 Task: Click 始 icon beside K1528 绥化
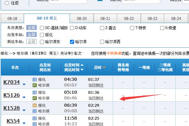click(35, 105)
